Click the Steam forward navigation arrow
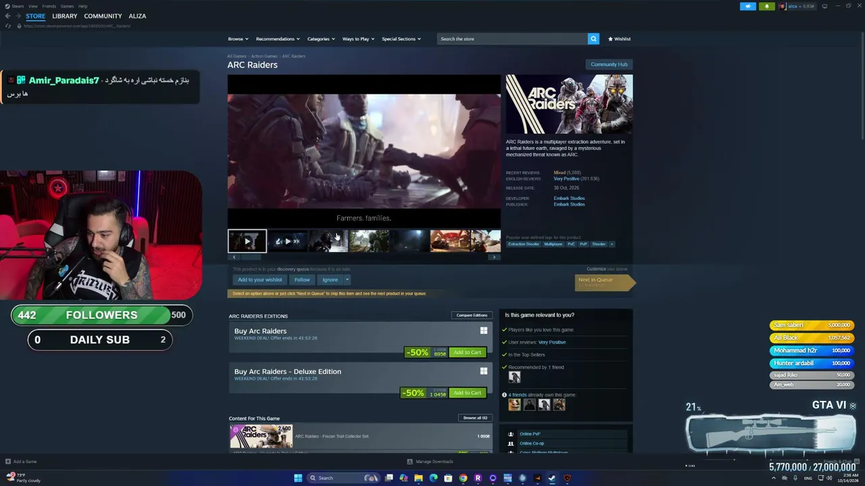This screenshot has height=486, width=865. [x=17, y=16]
